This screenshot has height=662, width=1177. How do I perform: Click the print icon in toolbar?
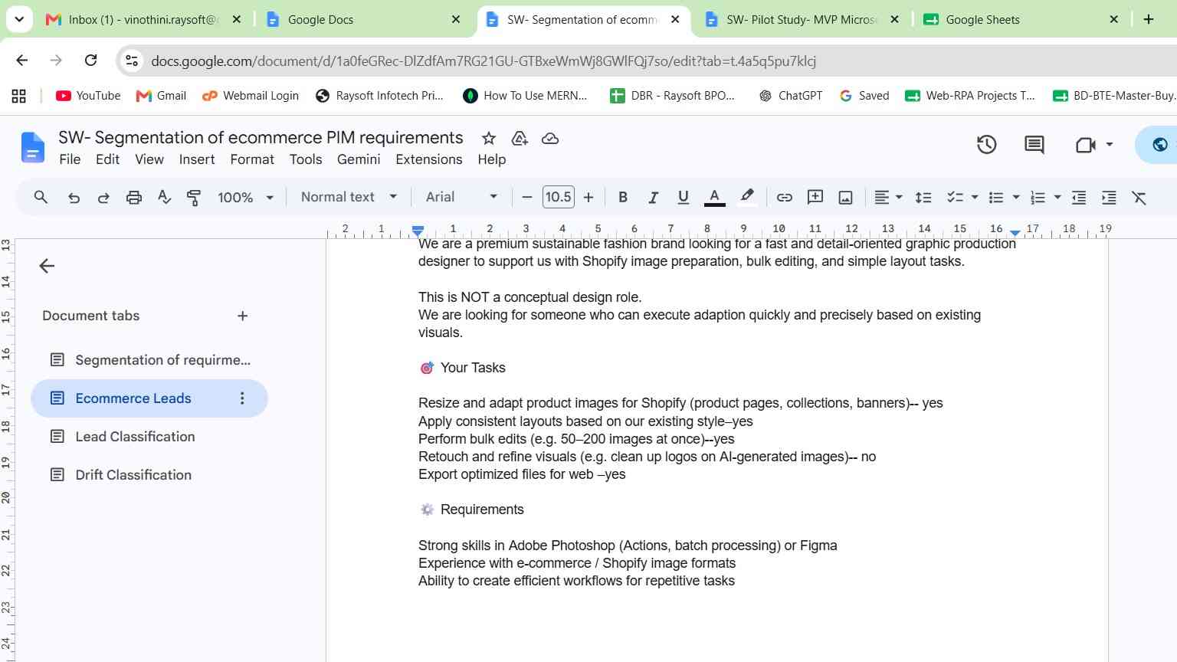(134, 198)
